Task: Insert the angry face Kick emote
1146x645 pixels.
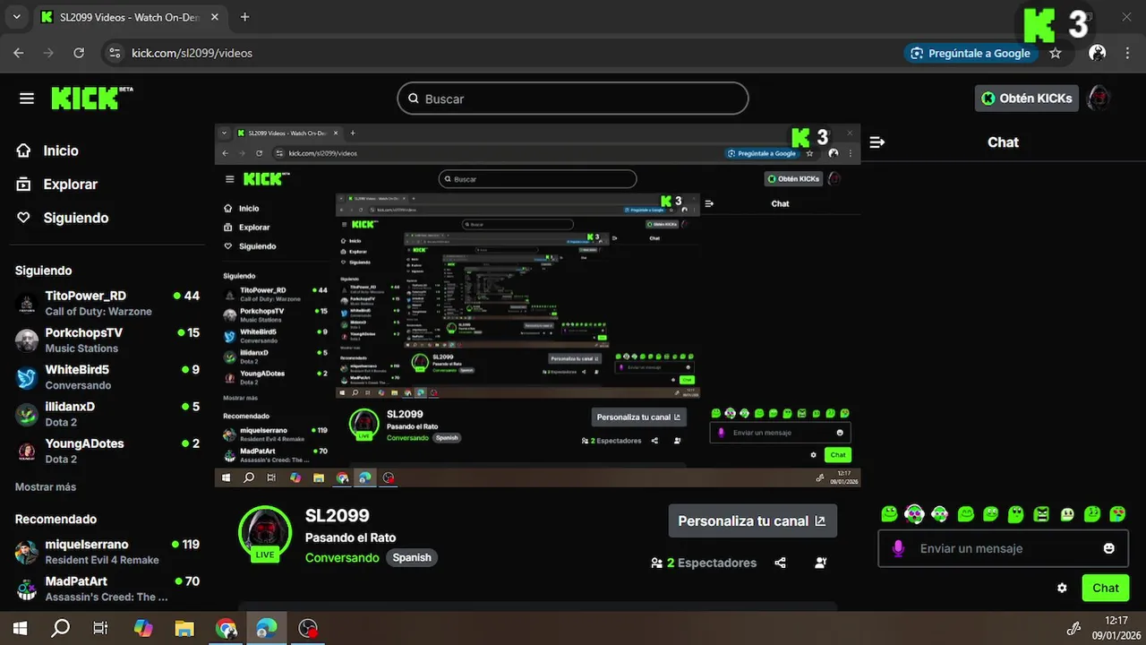Action: click(1041, 514)
